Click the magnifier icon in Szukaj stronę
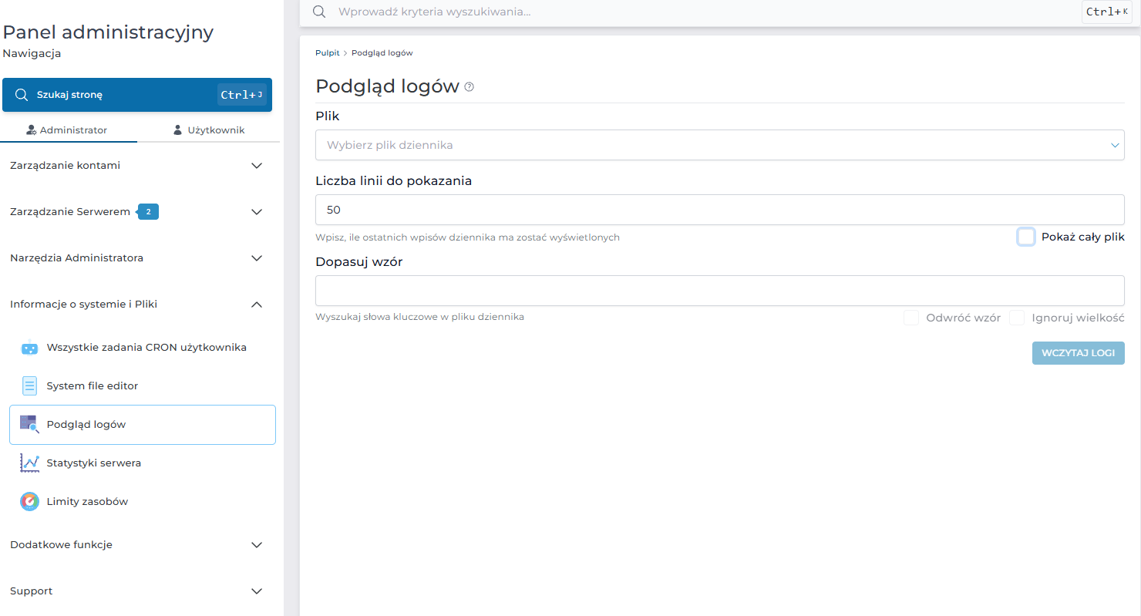 point(22,95)
